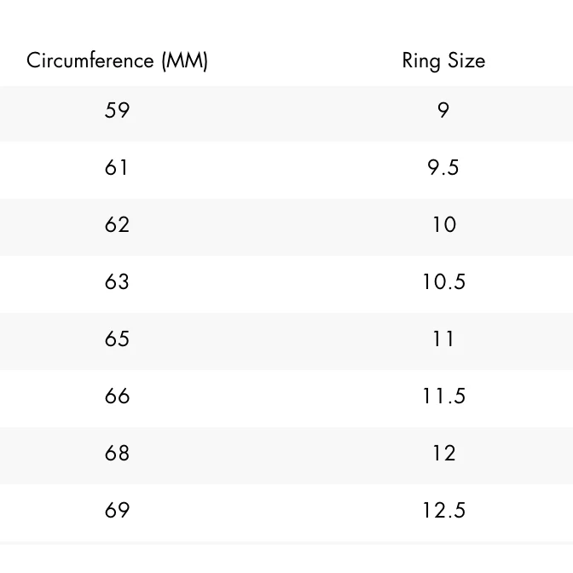Viewport: 573px width, 573px height.
Task: Click the Circumference (MM) column header
Action: (117, 61)
